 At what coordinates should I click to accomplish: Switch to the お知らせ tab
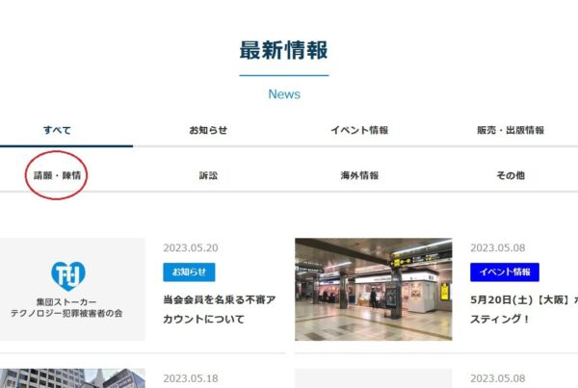tap(208, 130)
